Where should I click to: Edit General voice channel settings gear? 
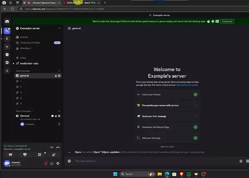coord(59,116)
